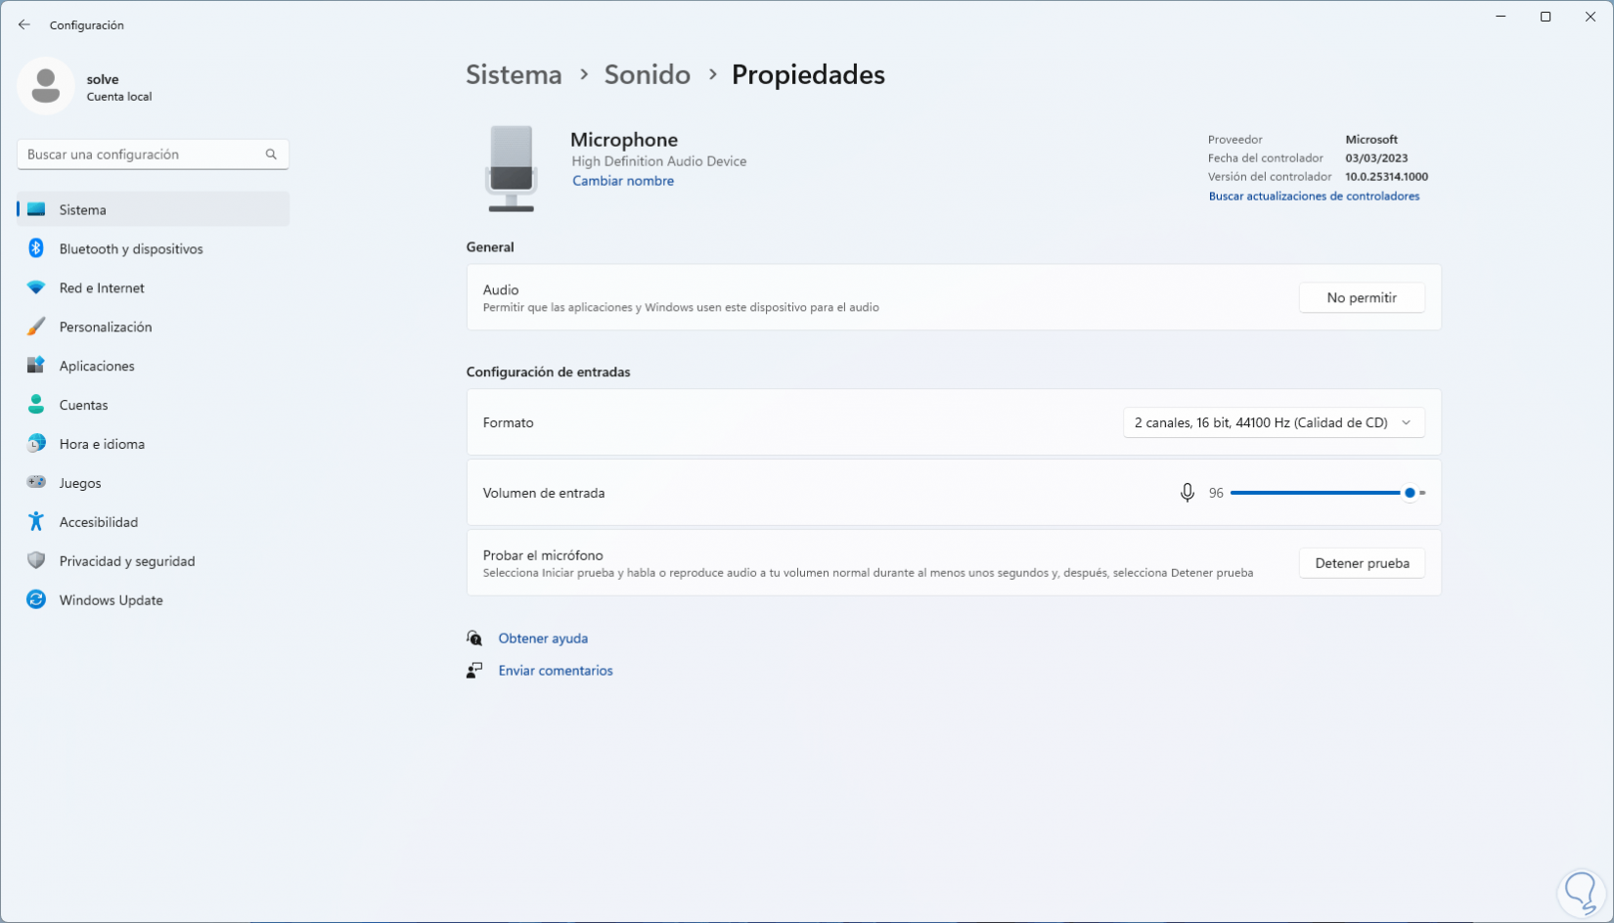Go to Cuentas settings section
This screenshot has width=1614, height=923.
(x=83, y=405)
